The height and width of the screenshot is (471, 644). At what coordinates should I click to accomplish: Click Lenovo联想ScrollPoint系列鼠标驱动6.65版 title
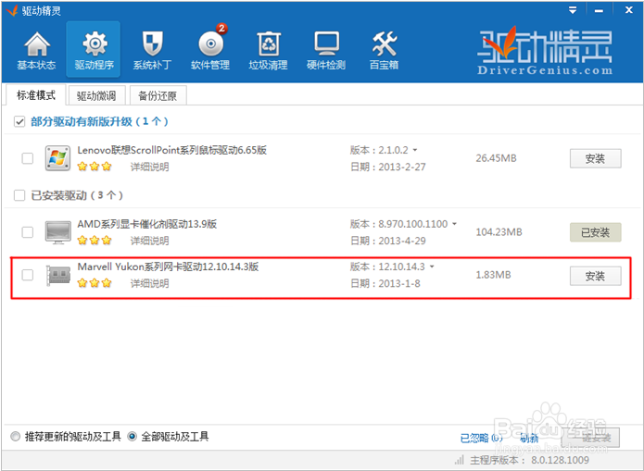pyautogui.click(x=172, y=150)
